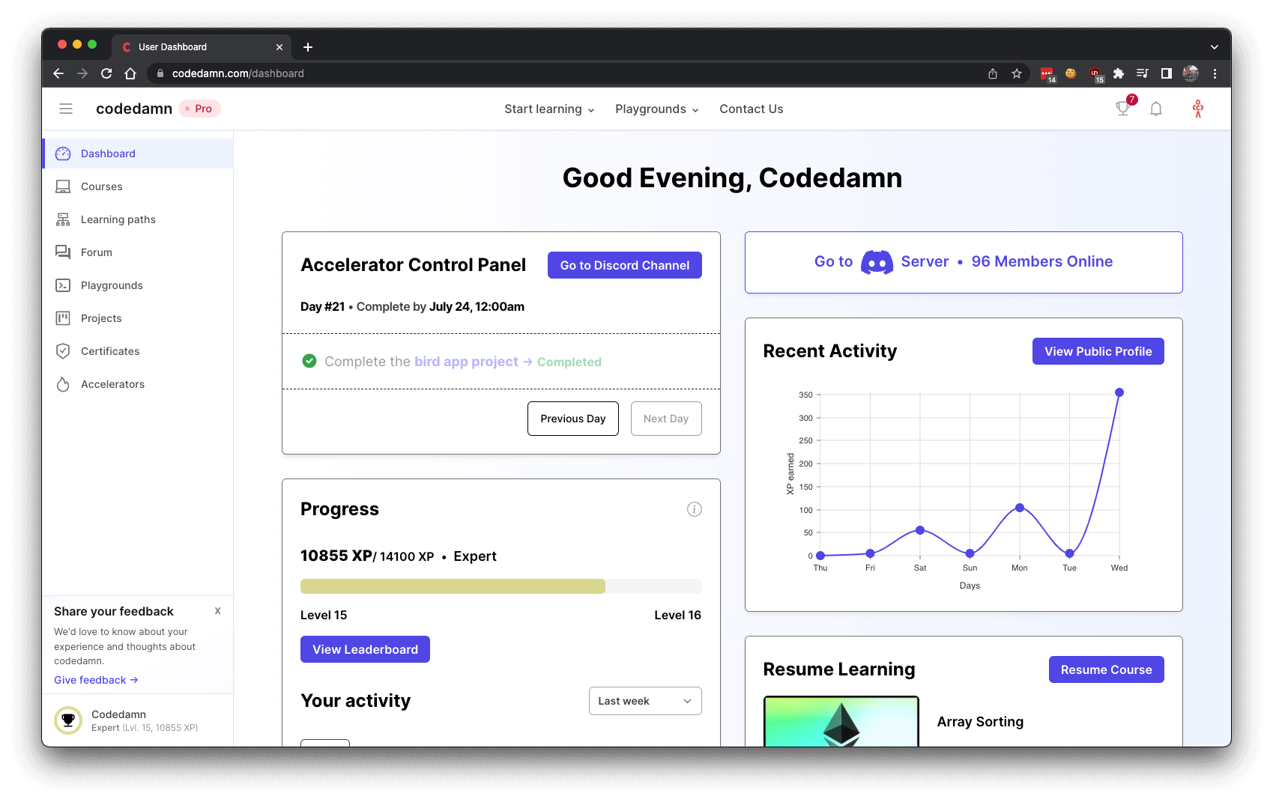Click the Discord logo in server banner
This screenshot has width=1273, height=802.
877,262
